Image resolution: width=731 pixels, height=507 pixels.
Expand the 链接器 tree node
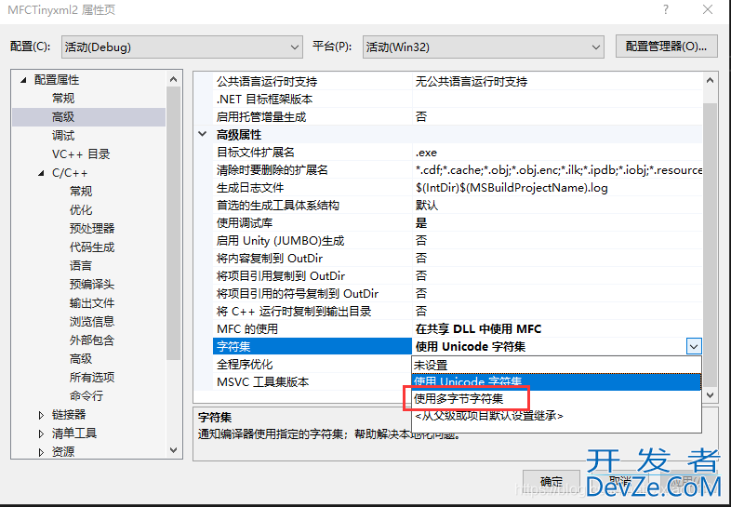click(41, 415)
